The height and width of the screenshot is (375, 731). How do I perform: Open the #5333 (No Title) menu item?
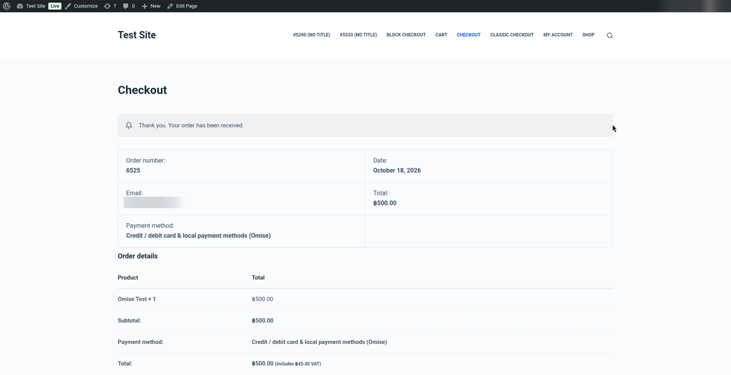[358, 35]
